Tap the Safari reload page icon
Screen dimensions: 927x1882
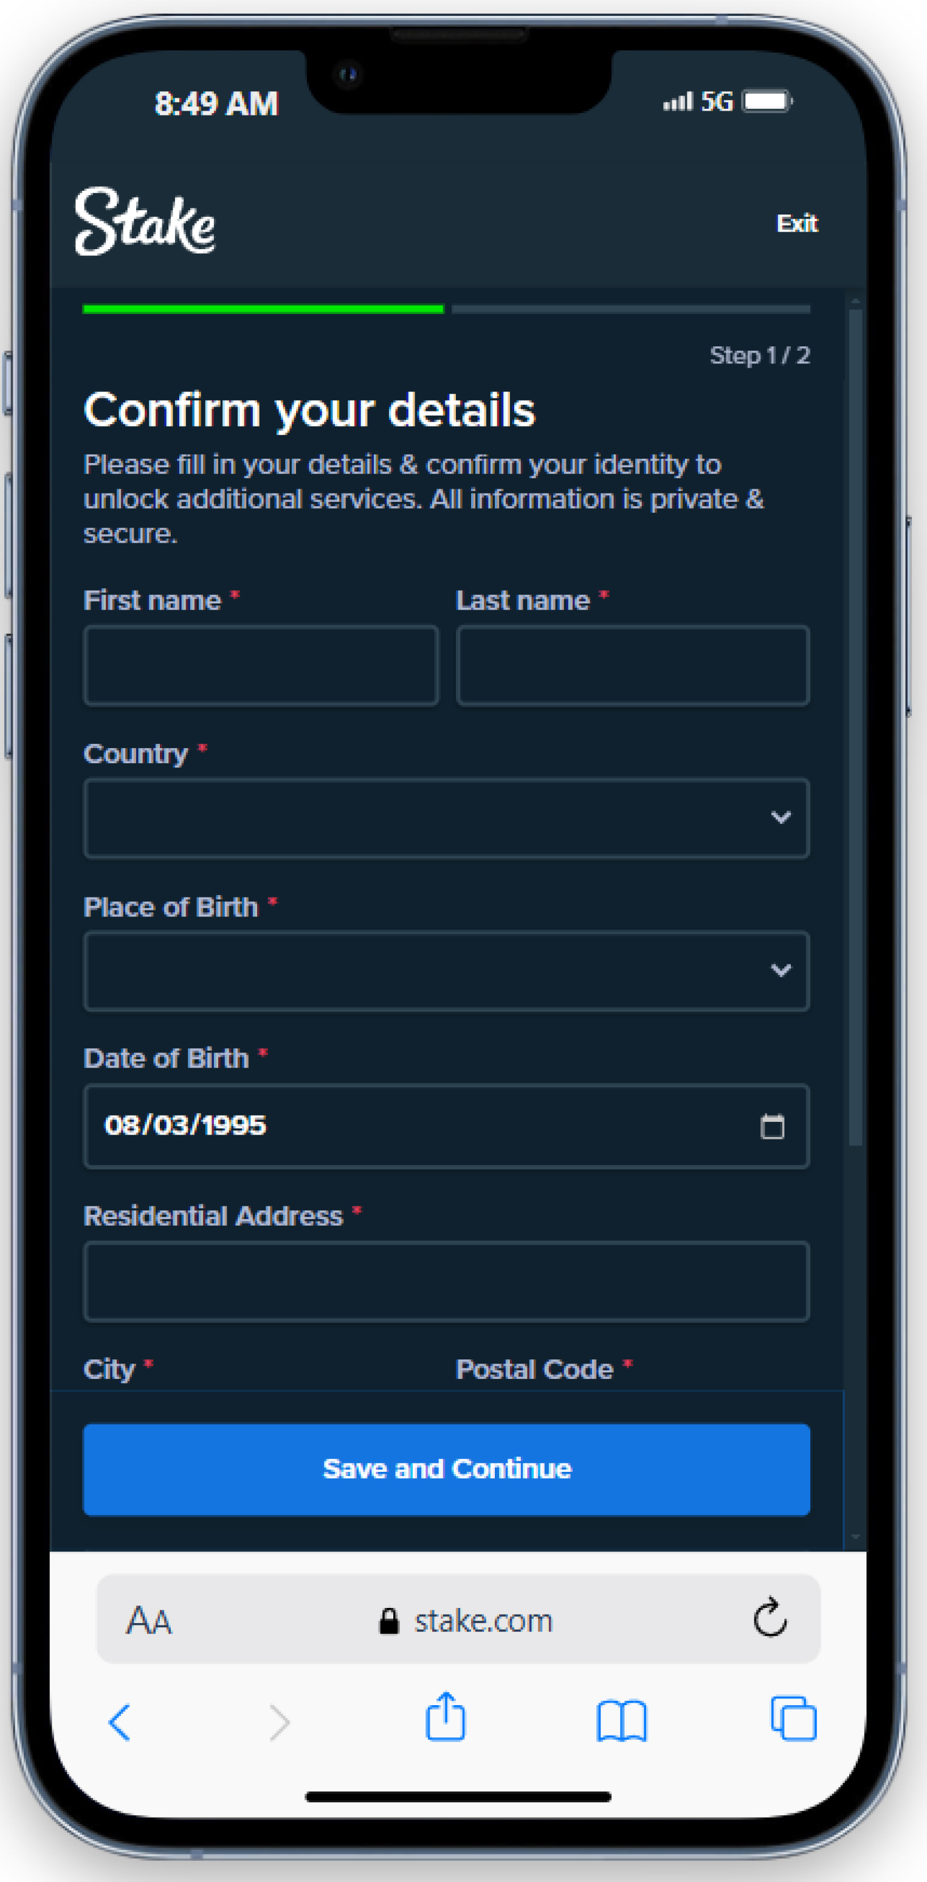770,1618
